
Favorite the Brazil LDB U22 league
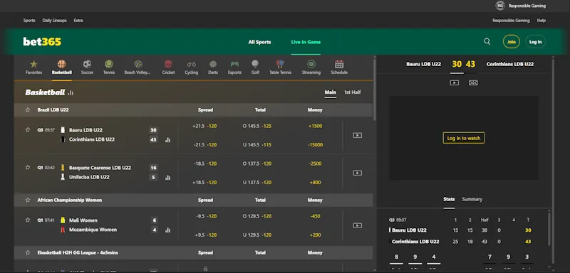pyautogui.click(x=28, y=109)
